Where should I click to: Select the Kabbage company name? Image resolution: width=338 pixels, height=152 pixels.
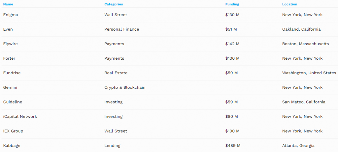point(12,145)
